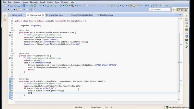Click the Previous Annotation icon
Screen dimensions: 194x109
(x=11, y=10)
